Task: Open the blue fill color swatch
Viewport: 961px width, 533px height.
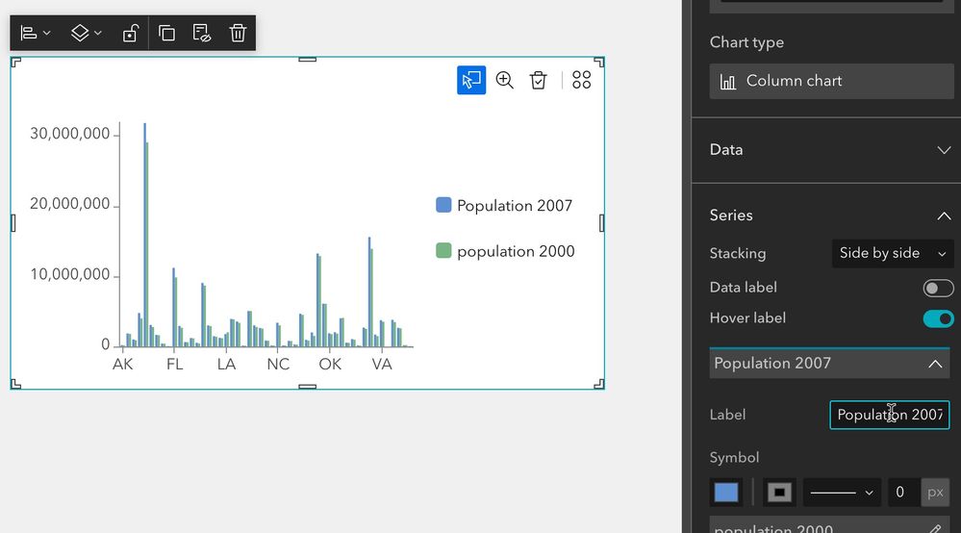Action: 726,493
